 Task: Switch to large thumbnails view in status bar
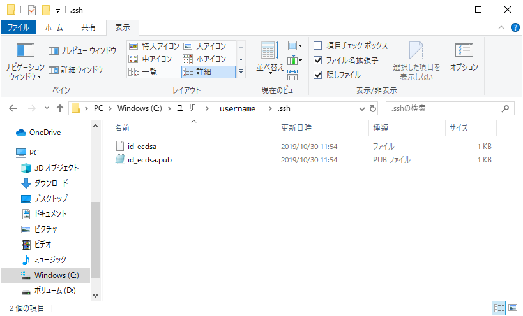(512, 308)
